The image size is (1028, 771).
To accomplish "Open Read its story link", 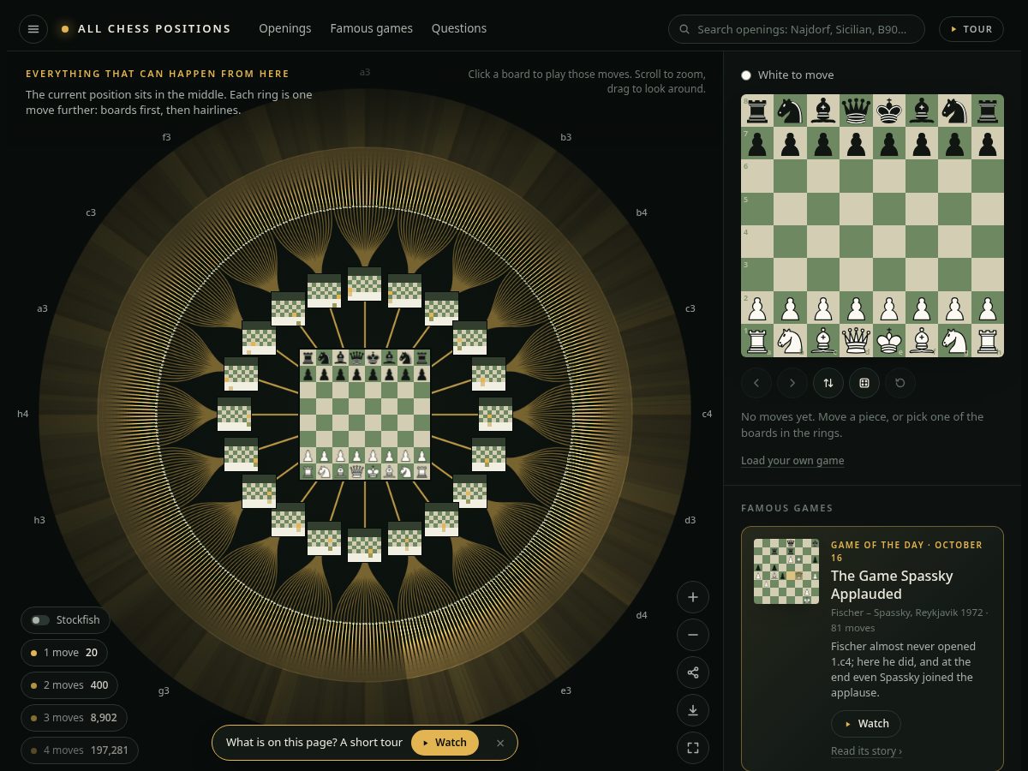I will tap(866, 751).
